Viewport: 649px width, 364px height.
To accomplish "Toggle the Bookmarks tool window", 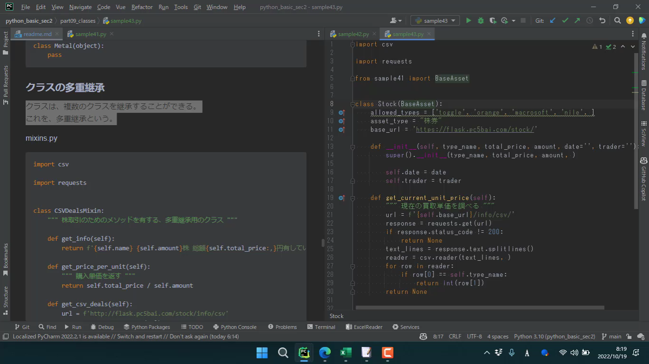I will click(x=6, y=259).
